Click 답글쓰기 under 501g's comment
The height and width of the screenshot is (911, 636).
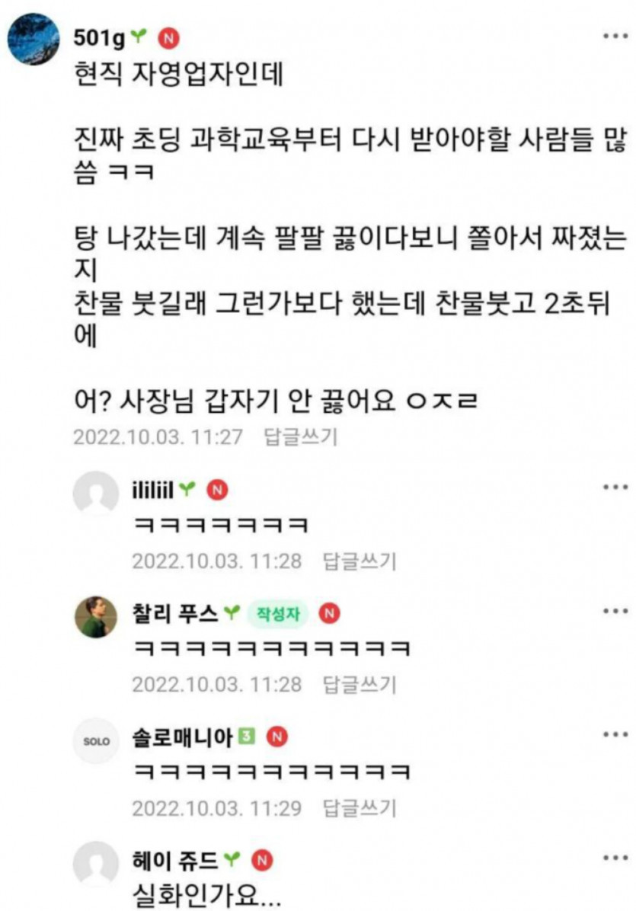pos(300,436)
